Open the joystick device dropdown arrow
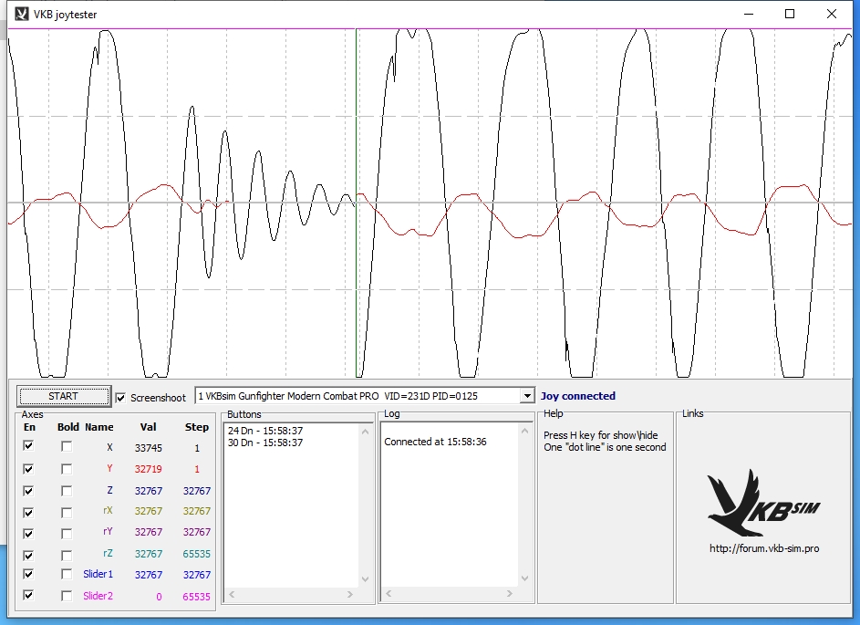Viewport: 860px width, 625px height. [x=525, y=396]
